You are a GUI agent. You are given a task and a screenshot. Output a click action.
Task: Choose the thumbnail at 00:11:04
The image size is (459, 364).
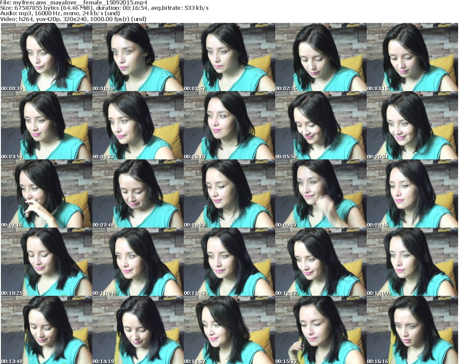tap(137, 262)
